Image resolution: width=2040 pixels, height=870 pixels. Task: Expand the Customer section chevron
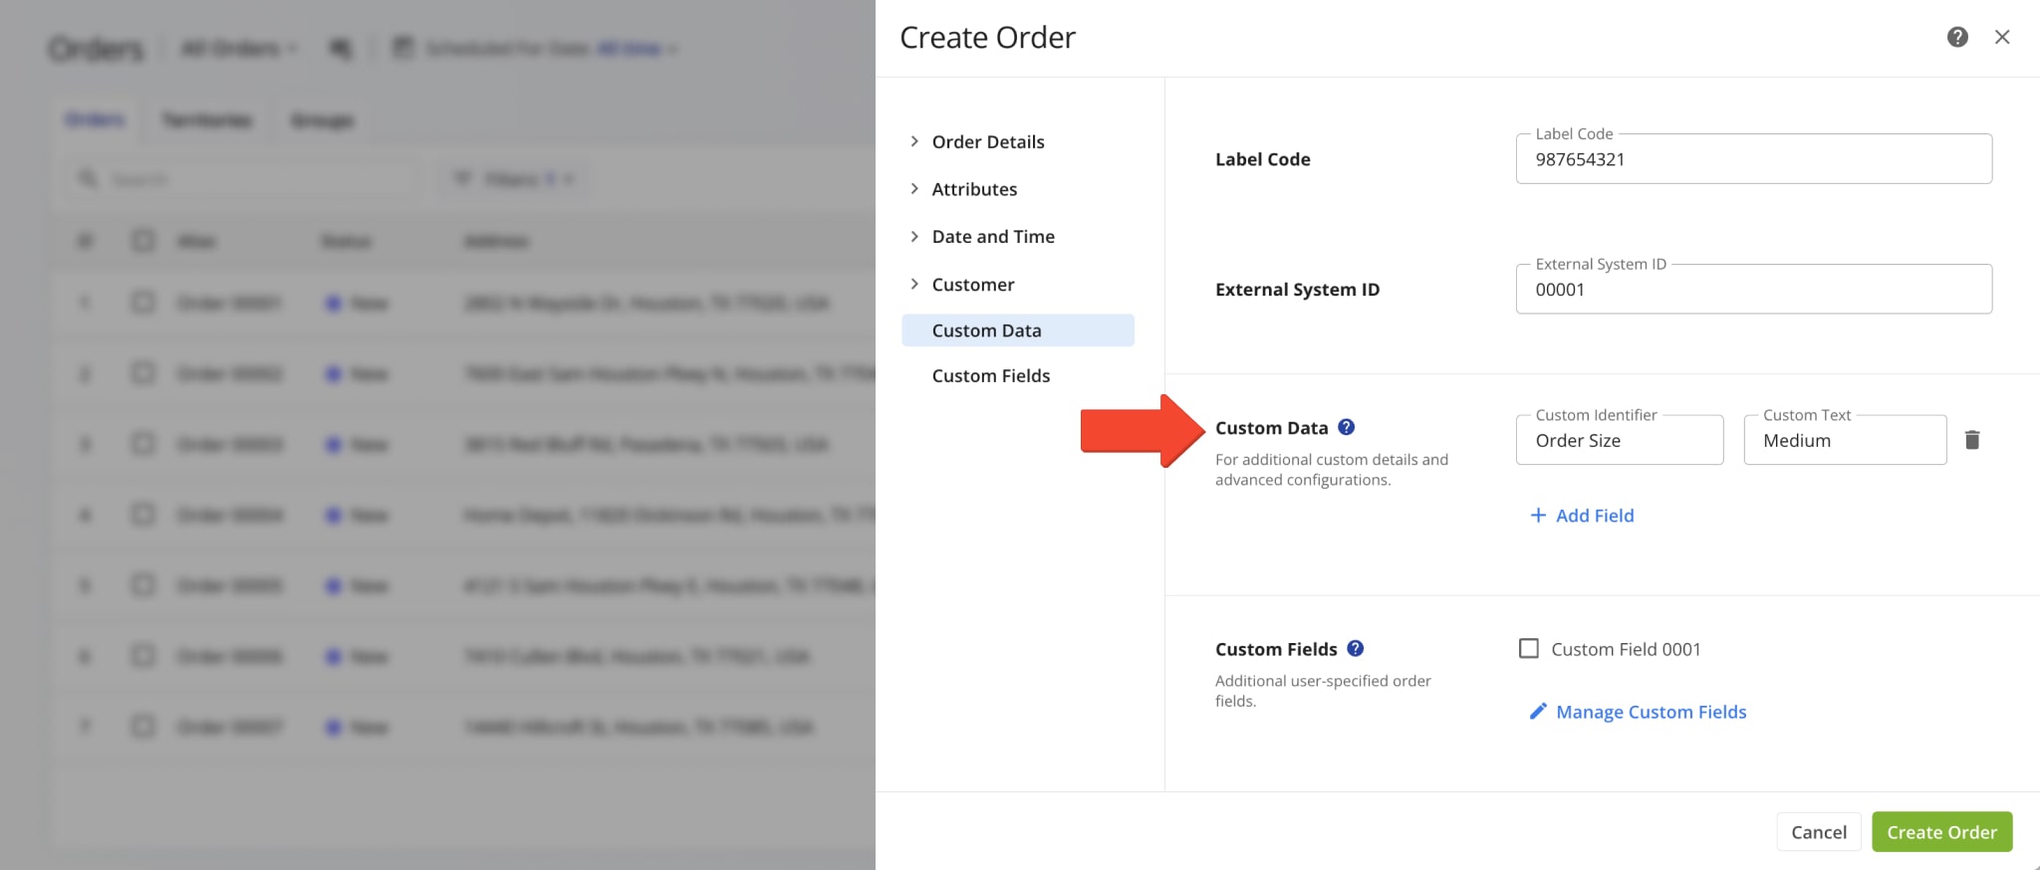[914, 284]
